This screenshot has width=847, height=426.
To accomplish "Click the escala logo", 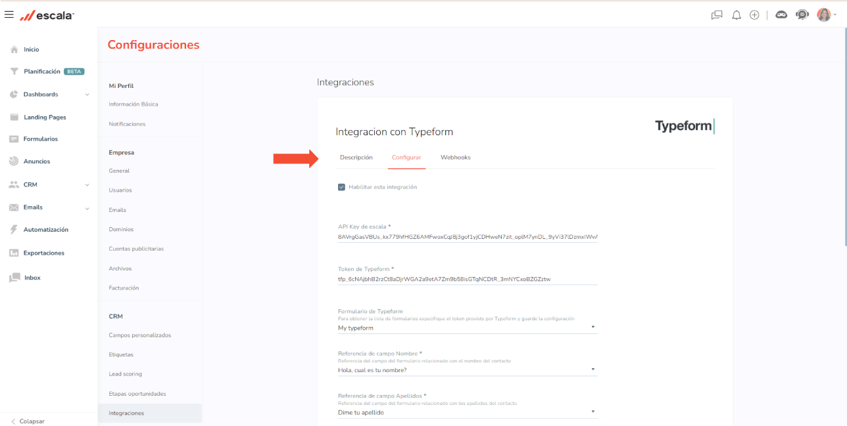I will 47,15.
